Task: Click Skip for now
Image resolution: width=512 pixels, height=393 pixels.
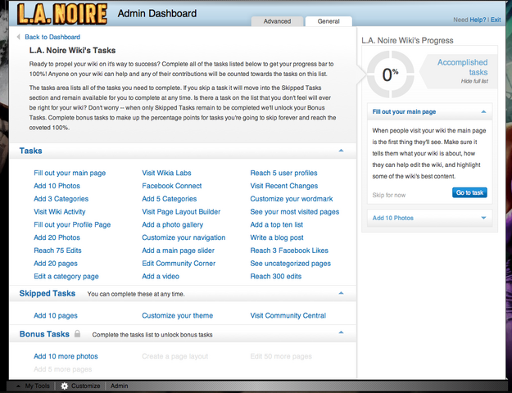Action: [x=389, y=195]
